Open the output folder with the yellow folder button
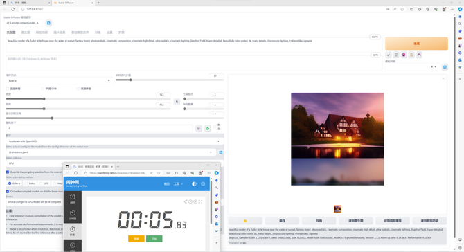This screenshot has height=252, width=464. pos(245,221)
